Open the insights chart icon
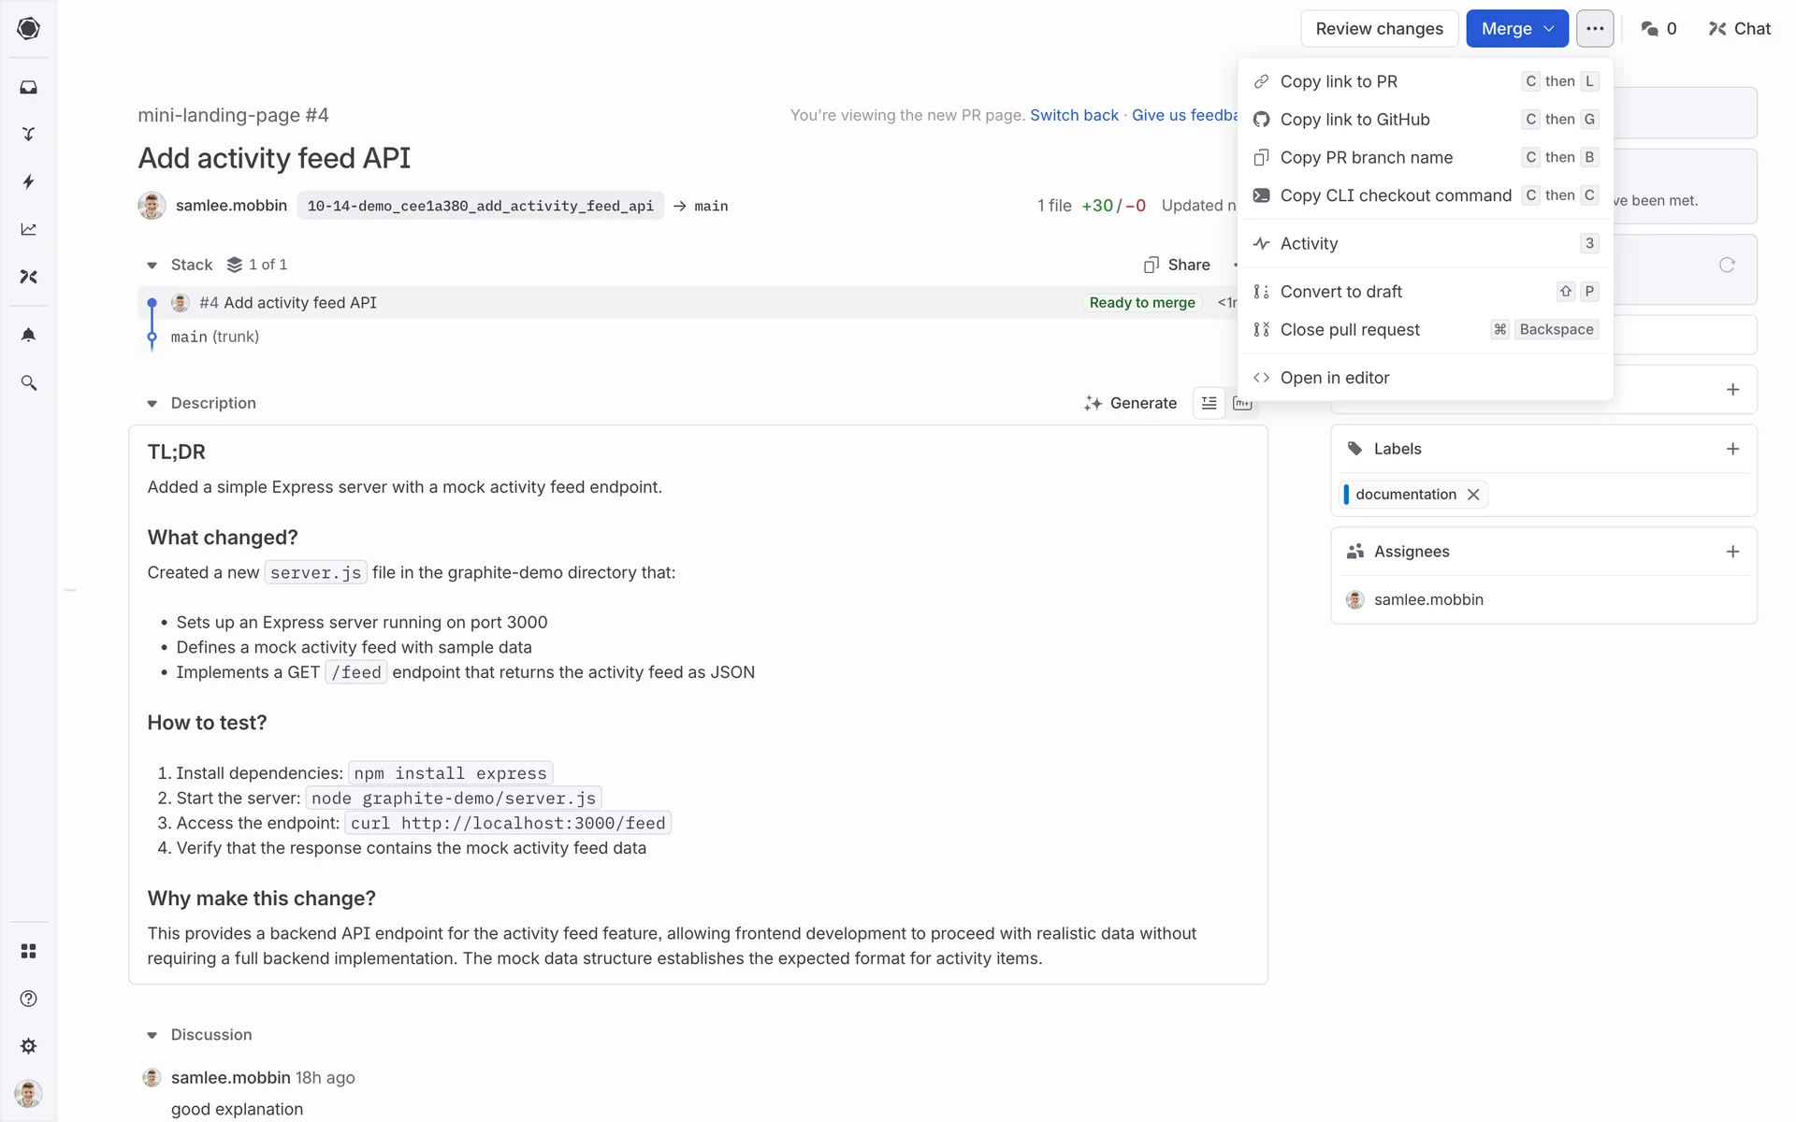 29,229
